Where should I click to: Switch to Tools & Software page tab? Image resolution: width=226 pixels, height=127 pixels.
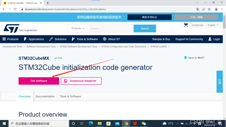click(70, 96)
